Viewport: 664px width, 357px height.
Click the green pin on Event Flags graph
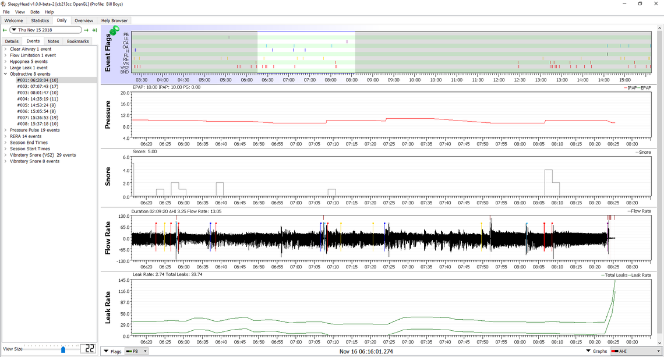(x=114, y=30)
